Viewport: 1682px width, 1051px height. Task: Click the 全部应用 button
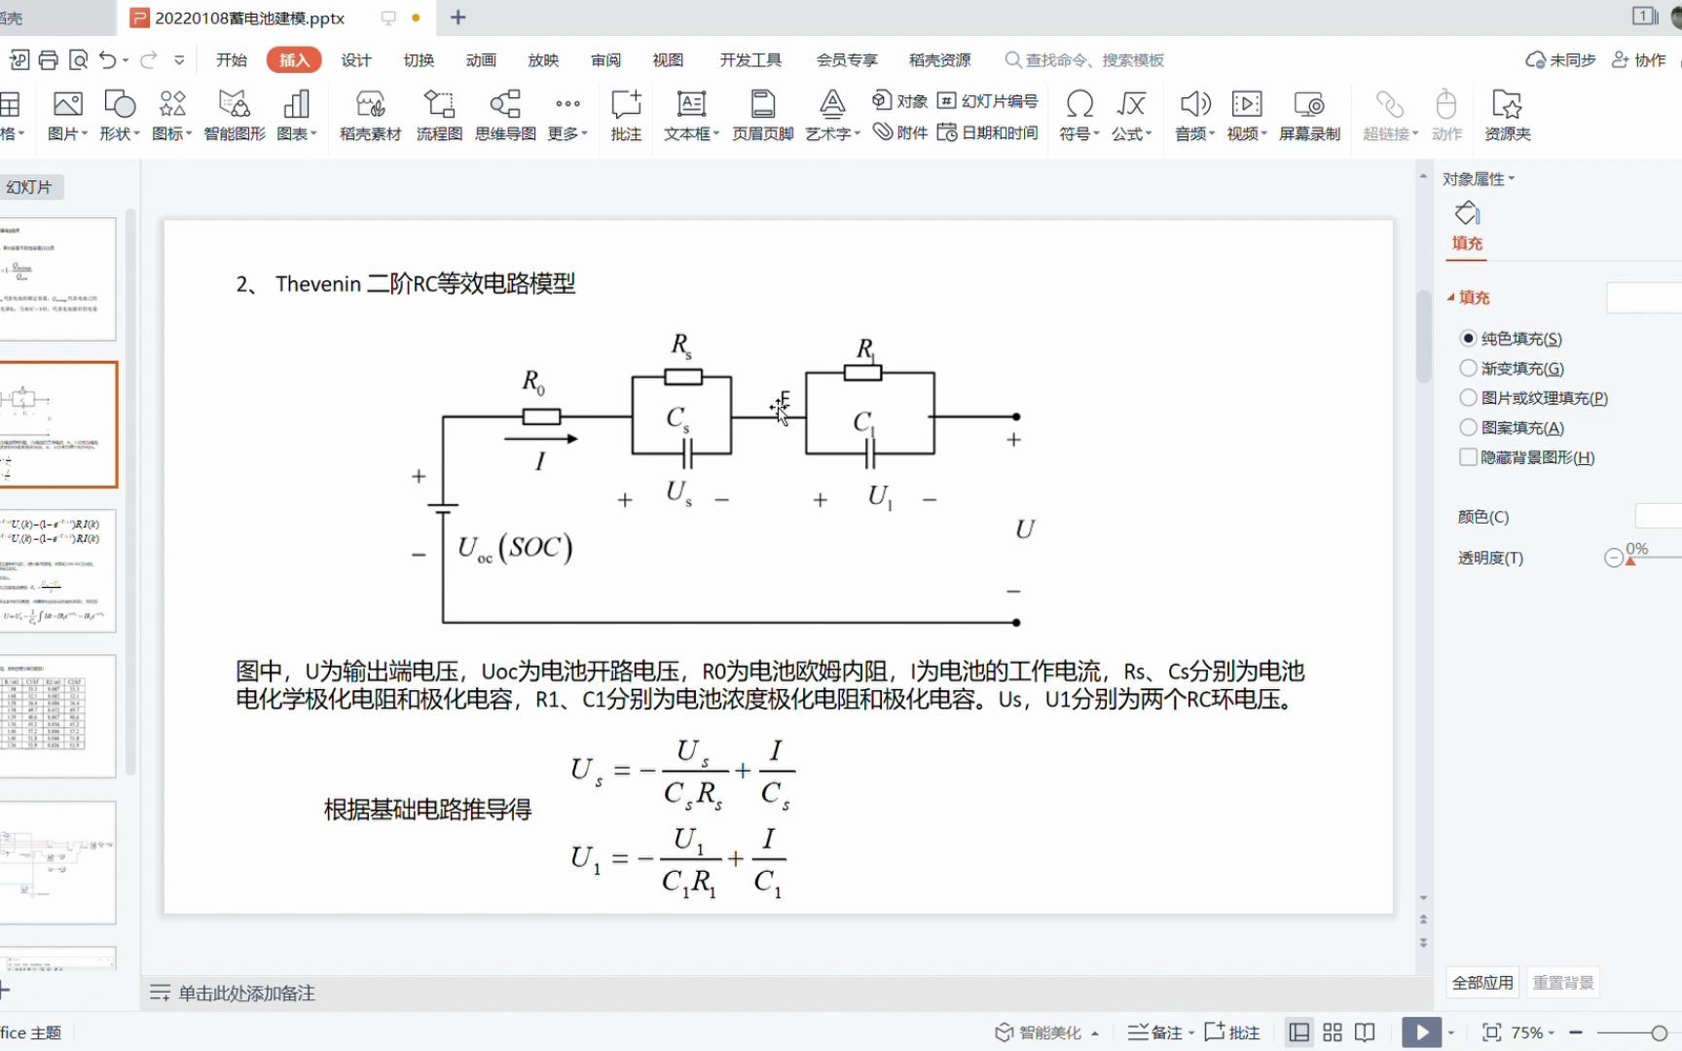[x=1481, y=983]
